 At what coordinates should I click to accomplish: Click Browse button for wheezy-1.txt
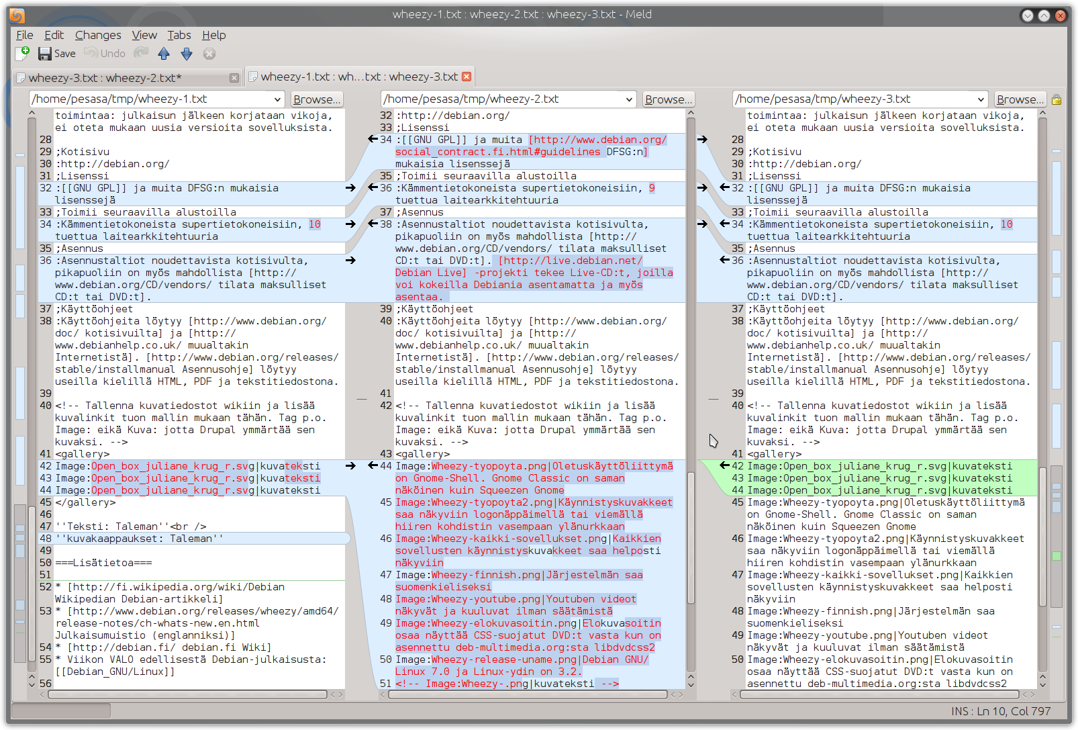(x=317, y=99)
